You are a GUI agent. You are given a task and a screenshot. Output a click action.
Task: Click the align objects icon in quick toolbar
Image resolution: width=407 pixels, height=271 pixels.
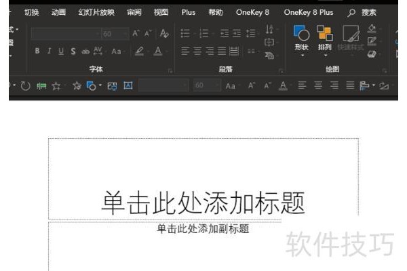tap(364, 85)
